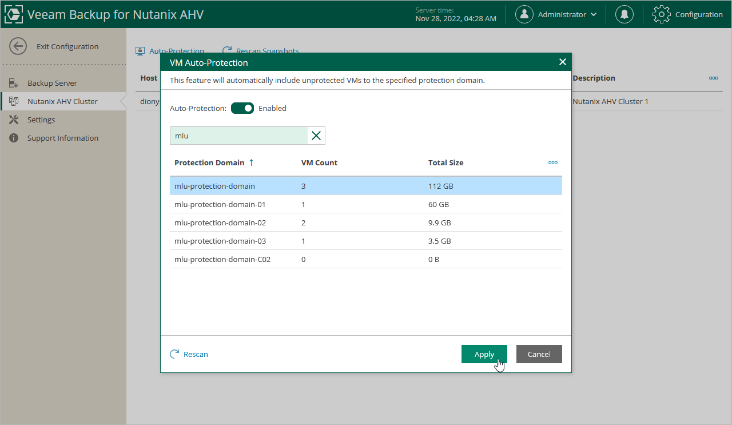The height and width of the screenshot is (425, 732).
Task: Click the Apply button
Action: [x=484, y=354]
